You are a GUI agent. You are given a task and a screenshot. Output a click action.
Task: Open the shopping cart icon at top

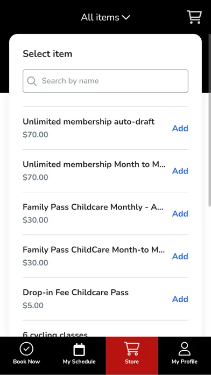point(194,17)
